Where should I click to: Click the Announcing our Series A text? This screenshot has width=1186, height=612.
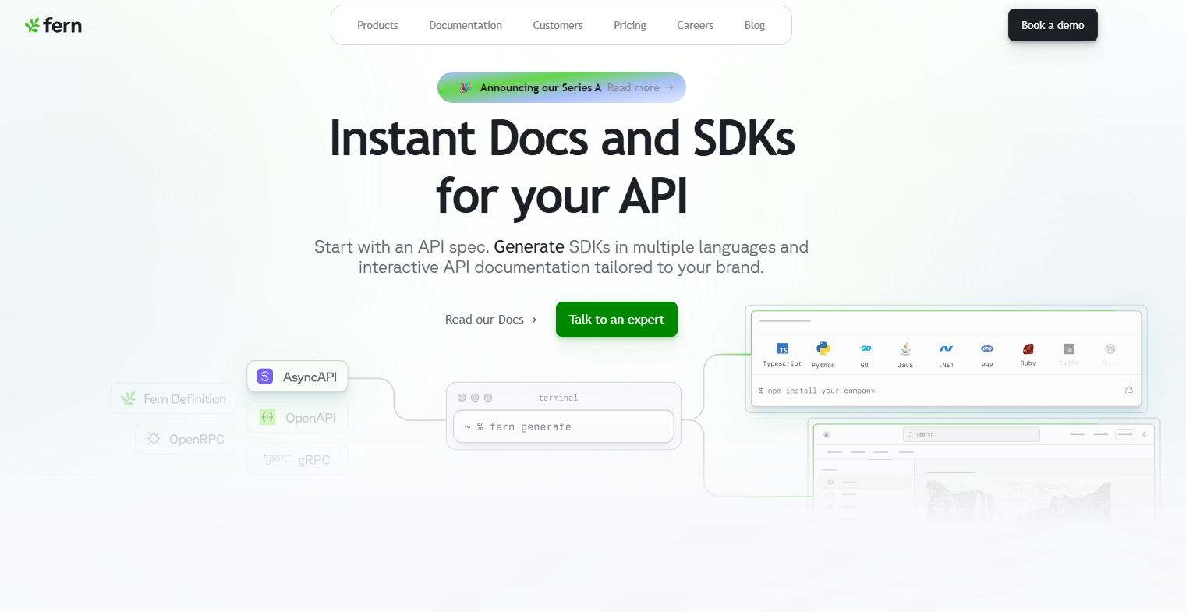(x=540, y=87)
